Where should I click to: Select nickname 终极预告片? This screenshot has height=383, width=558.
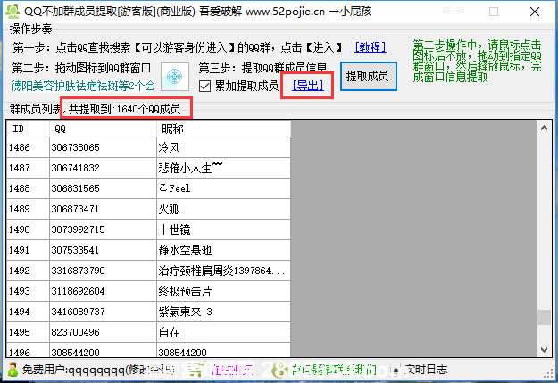[223, 291]
